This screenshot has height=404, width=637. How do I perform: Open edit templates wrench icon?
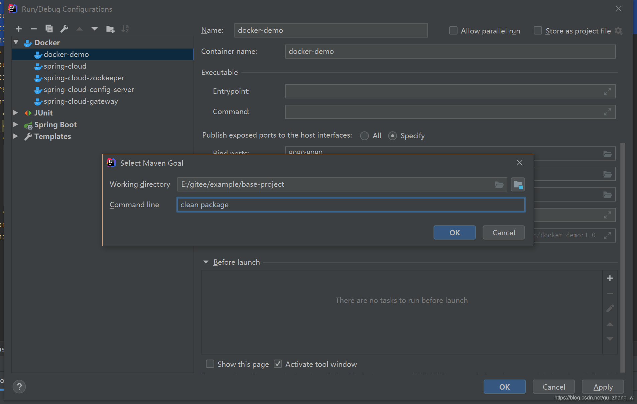[x=64, y=29]
